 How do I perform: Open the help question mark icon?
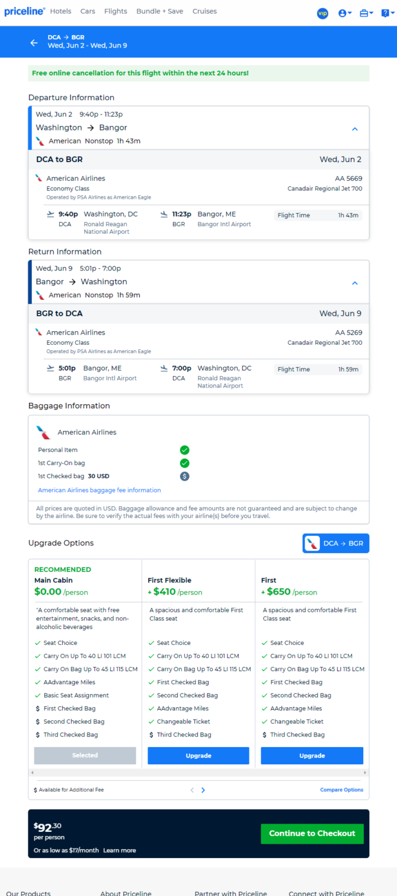point(386,13)
